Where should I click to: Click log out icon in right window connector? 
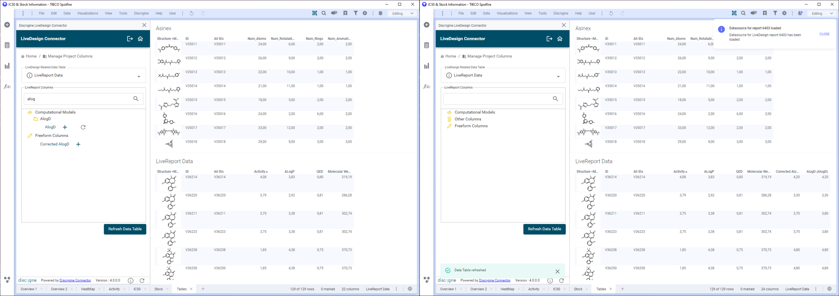(x=549, y=39)
